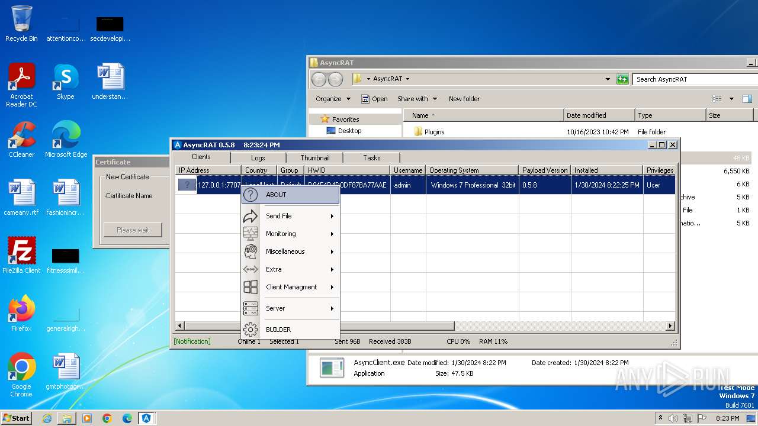
Task: Open FileZilla Client shortcut
Action: pos(21,256)
